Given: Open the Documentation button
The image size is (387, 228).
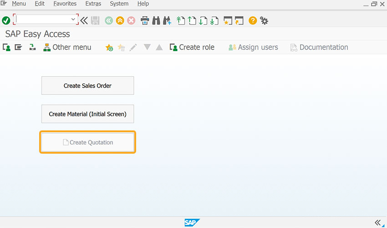Looking at the screenshot, I should [x=319, y=47].
